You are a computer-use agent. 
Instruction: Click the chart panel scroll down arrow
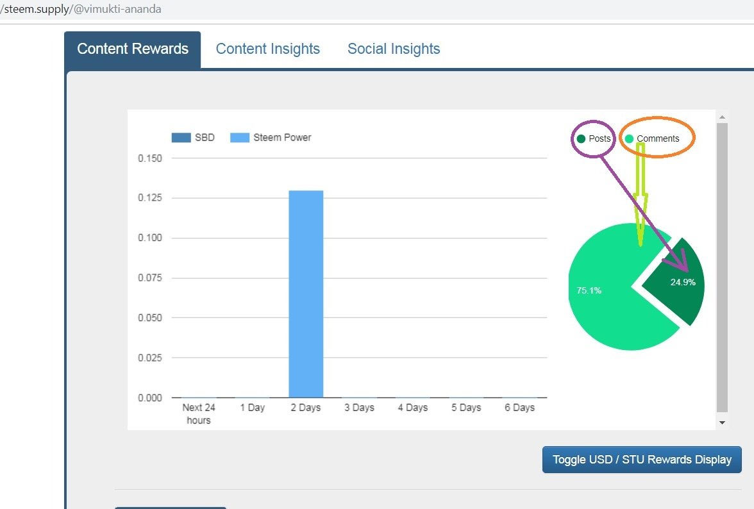point(722,422)
